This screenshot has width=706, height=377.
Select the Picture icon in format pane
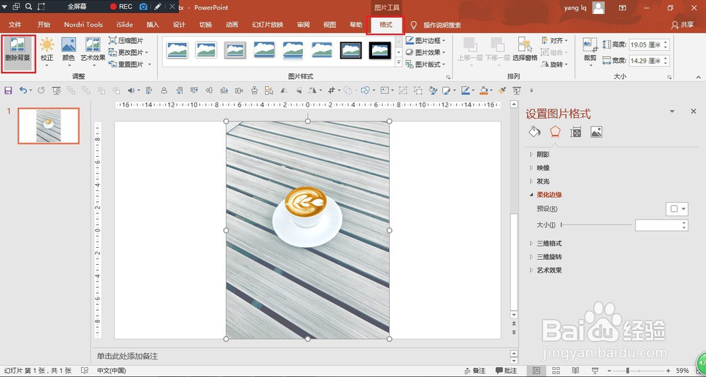click(x=596, y=132)
